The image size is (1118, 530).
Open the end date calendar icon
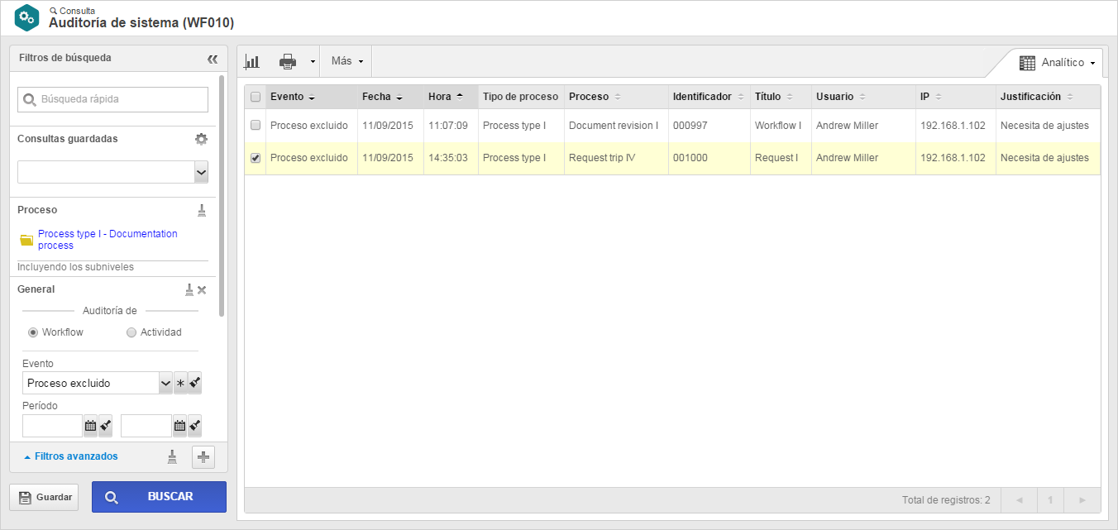point(179,426)
